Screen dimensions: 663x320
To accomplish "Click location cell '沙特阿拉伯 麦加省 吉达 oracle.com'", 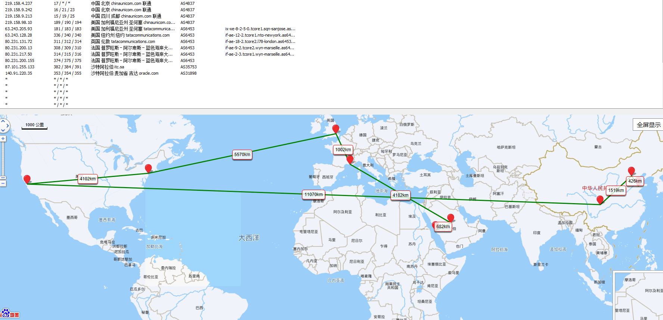I will pos(125,73).
